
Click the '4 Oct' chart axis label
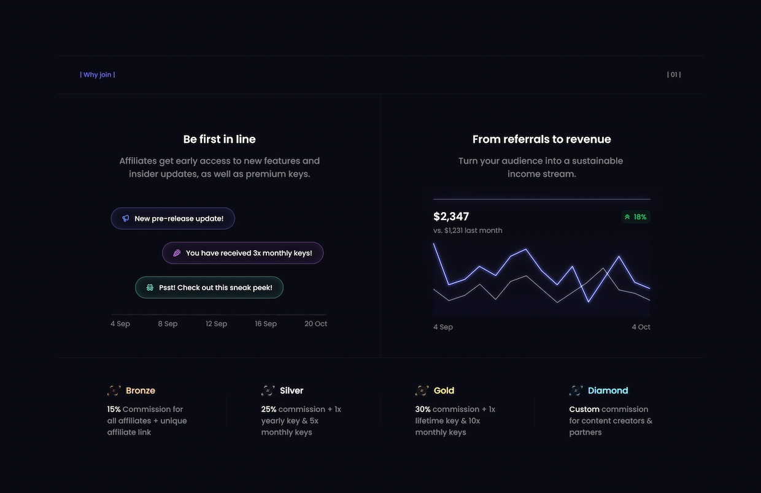641,327
